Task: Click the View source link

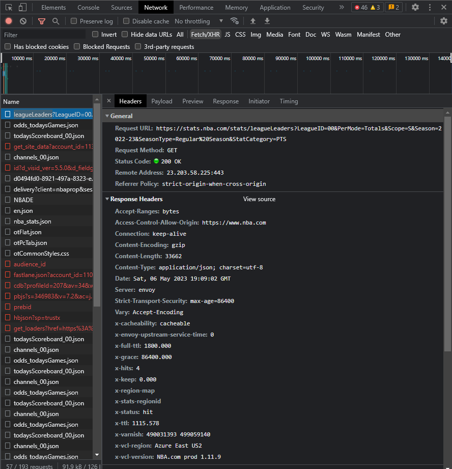Action: pos(259,199)
